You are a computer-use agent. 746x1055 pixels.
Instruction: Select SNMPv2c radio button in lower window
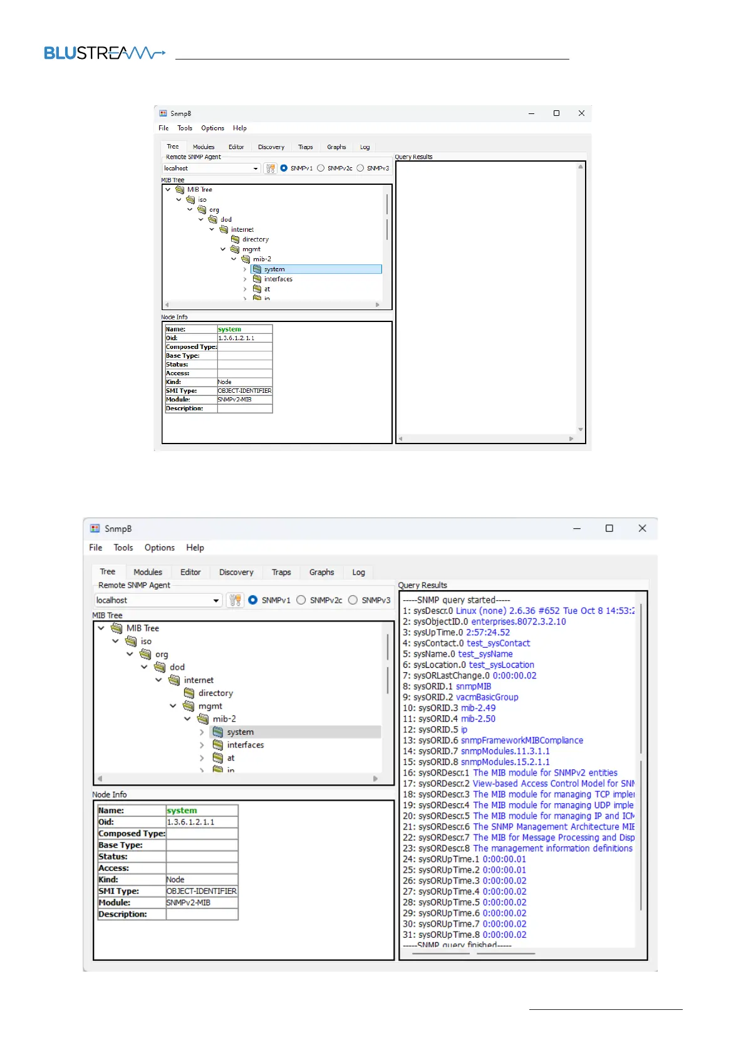pyautogui.click(x=301, y=600)
